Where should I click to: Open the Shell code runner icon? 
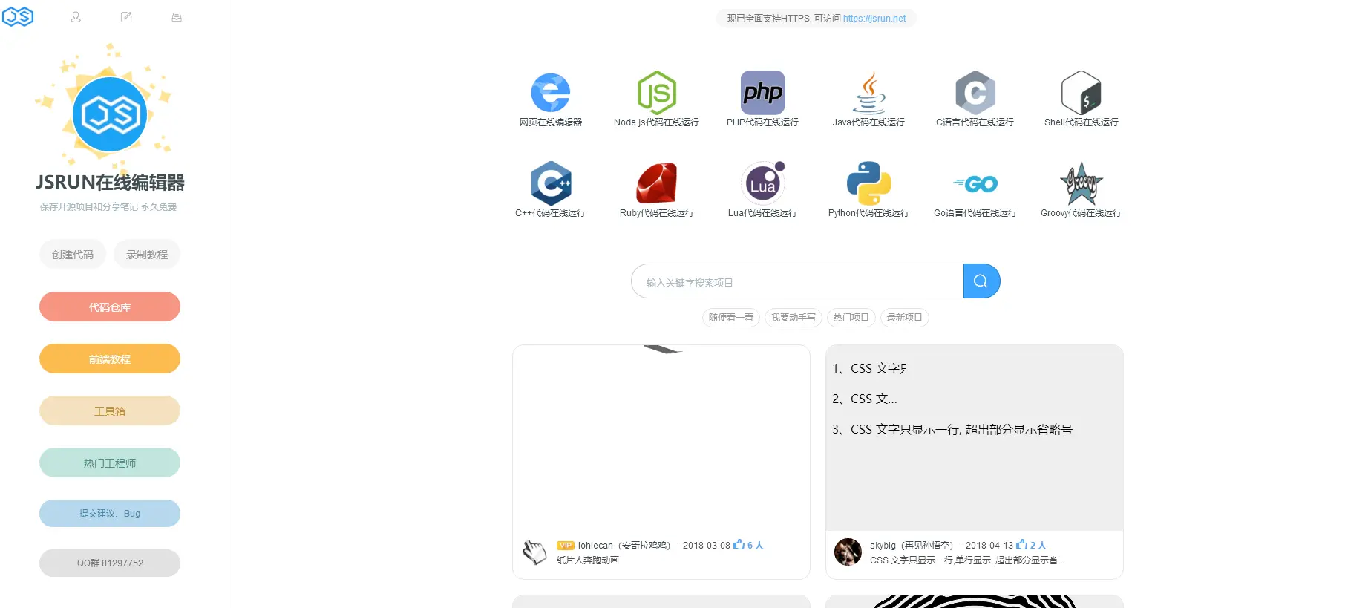1082,93
